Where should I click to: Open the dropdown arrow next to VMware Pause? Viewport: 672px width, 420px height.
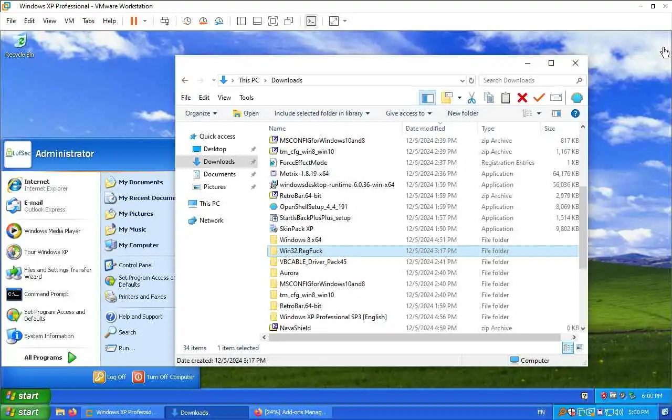pyautogui.click(x=145, y=21)
